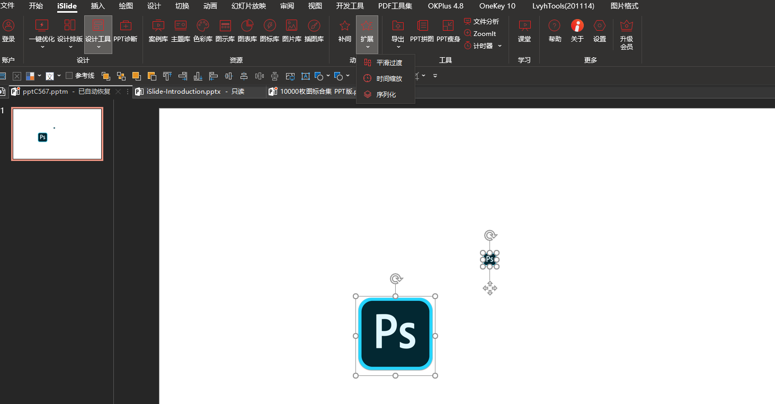This screenshot has width=775, height=404.
Task: Choose 时间缩放 from the menu
Action: (x=385, y=78)
